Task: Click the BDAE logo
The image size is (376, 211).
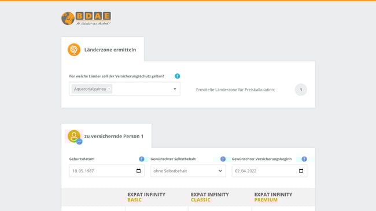Action: point(86,18)
